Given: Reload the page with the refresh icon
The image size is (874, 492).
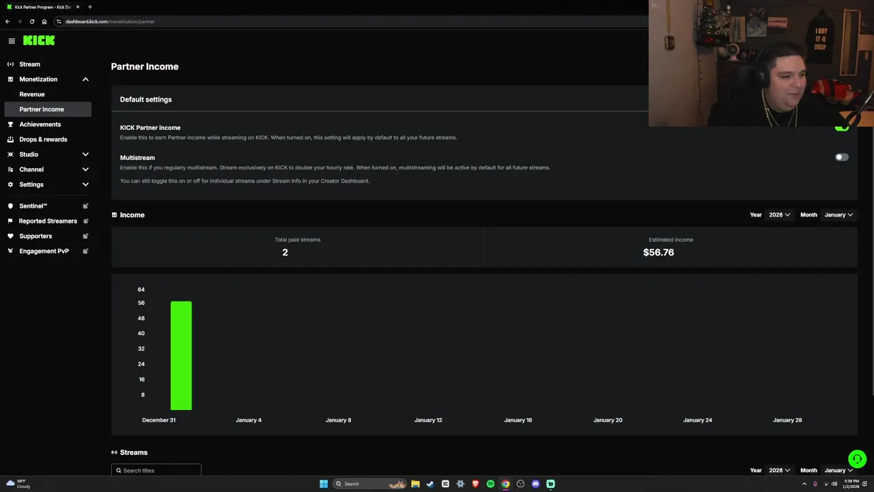Looking at the screenshot, I should click(x=32, y=21).
